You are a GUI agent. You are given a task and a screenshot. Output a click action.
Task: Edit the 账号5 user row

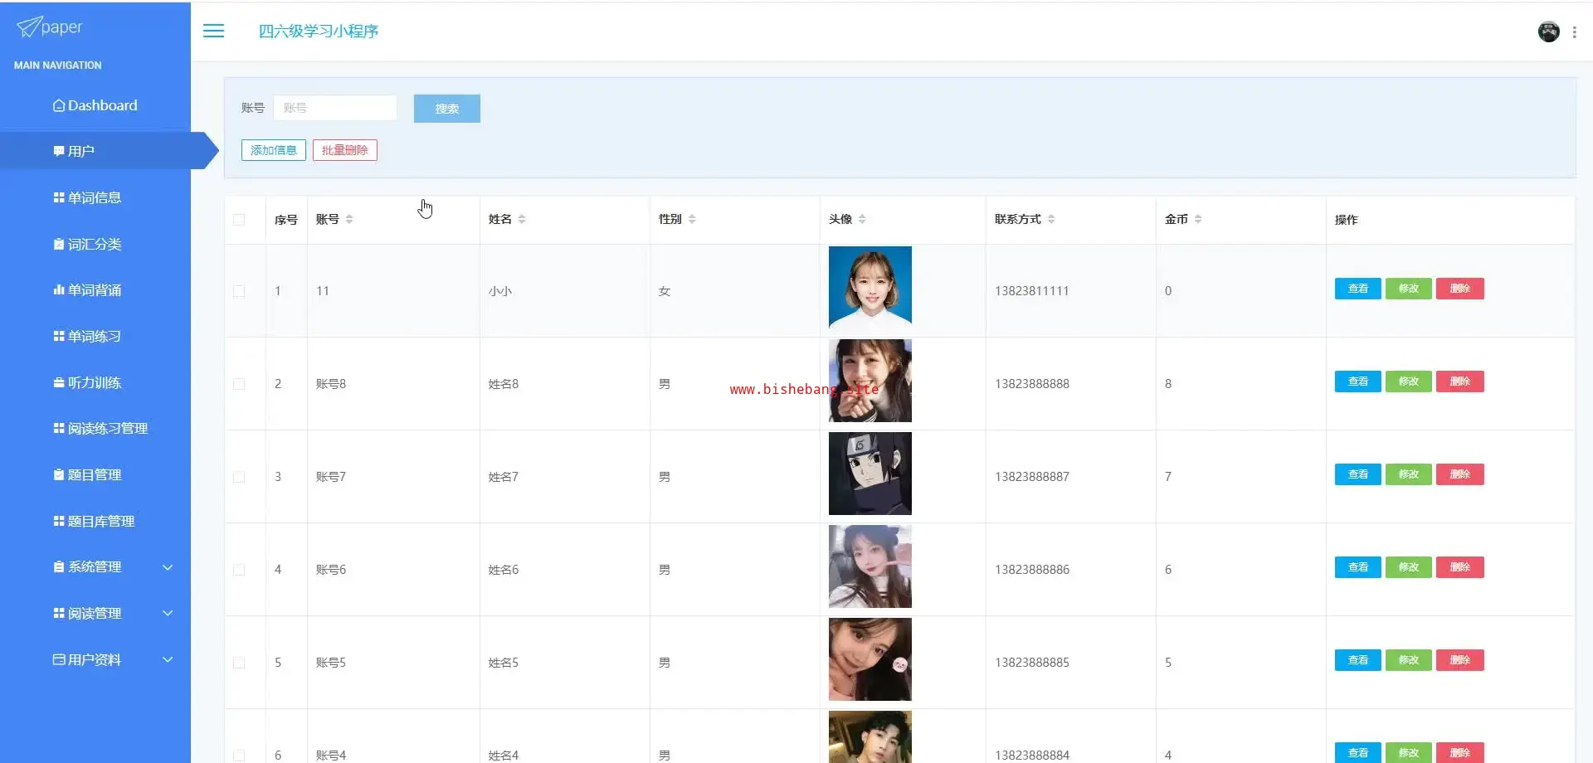(x=1409, y=660)
